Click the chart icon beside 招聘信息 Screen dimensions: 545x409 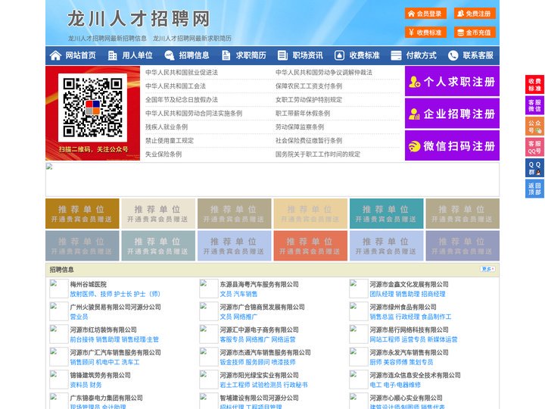point(170,55)
